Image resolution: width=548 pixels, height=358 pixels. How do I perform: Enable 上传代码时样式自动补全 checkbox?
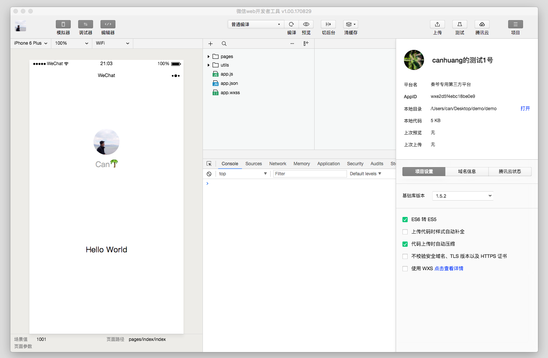[x=405, y=232]
